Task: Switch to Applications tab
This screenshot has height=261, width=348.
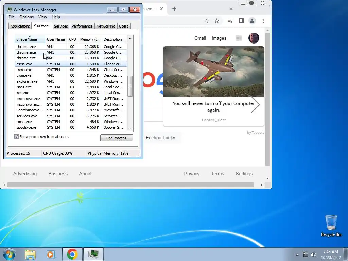Action: [20, 26]
